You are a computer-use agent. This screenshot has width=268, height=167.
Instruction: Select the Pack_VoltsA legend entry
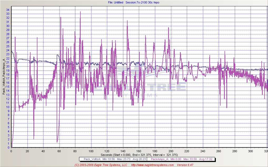(x=91, y=159)
